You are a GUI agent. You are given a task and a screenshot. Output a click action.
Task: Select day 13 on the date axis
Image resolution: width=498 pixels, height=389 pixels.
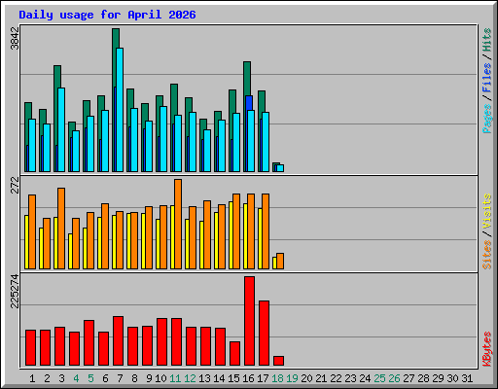[x=204, y=378]
